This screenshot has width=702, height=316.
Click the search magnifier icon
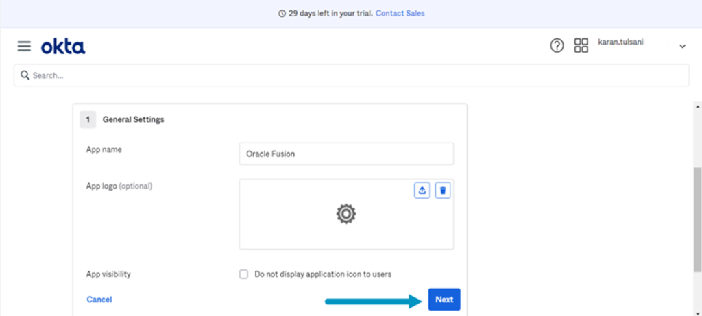(x=25, y=75)
